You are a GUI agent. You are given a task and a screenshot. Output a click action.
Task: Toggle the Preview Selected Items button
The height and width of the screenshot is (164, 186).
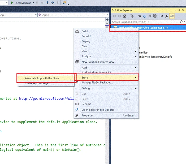pos(172,16)
